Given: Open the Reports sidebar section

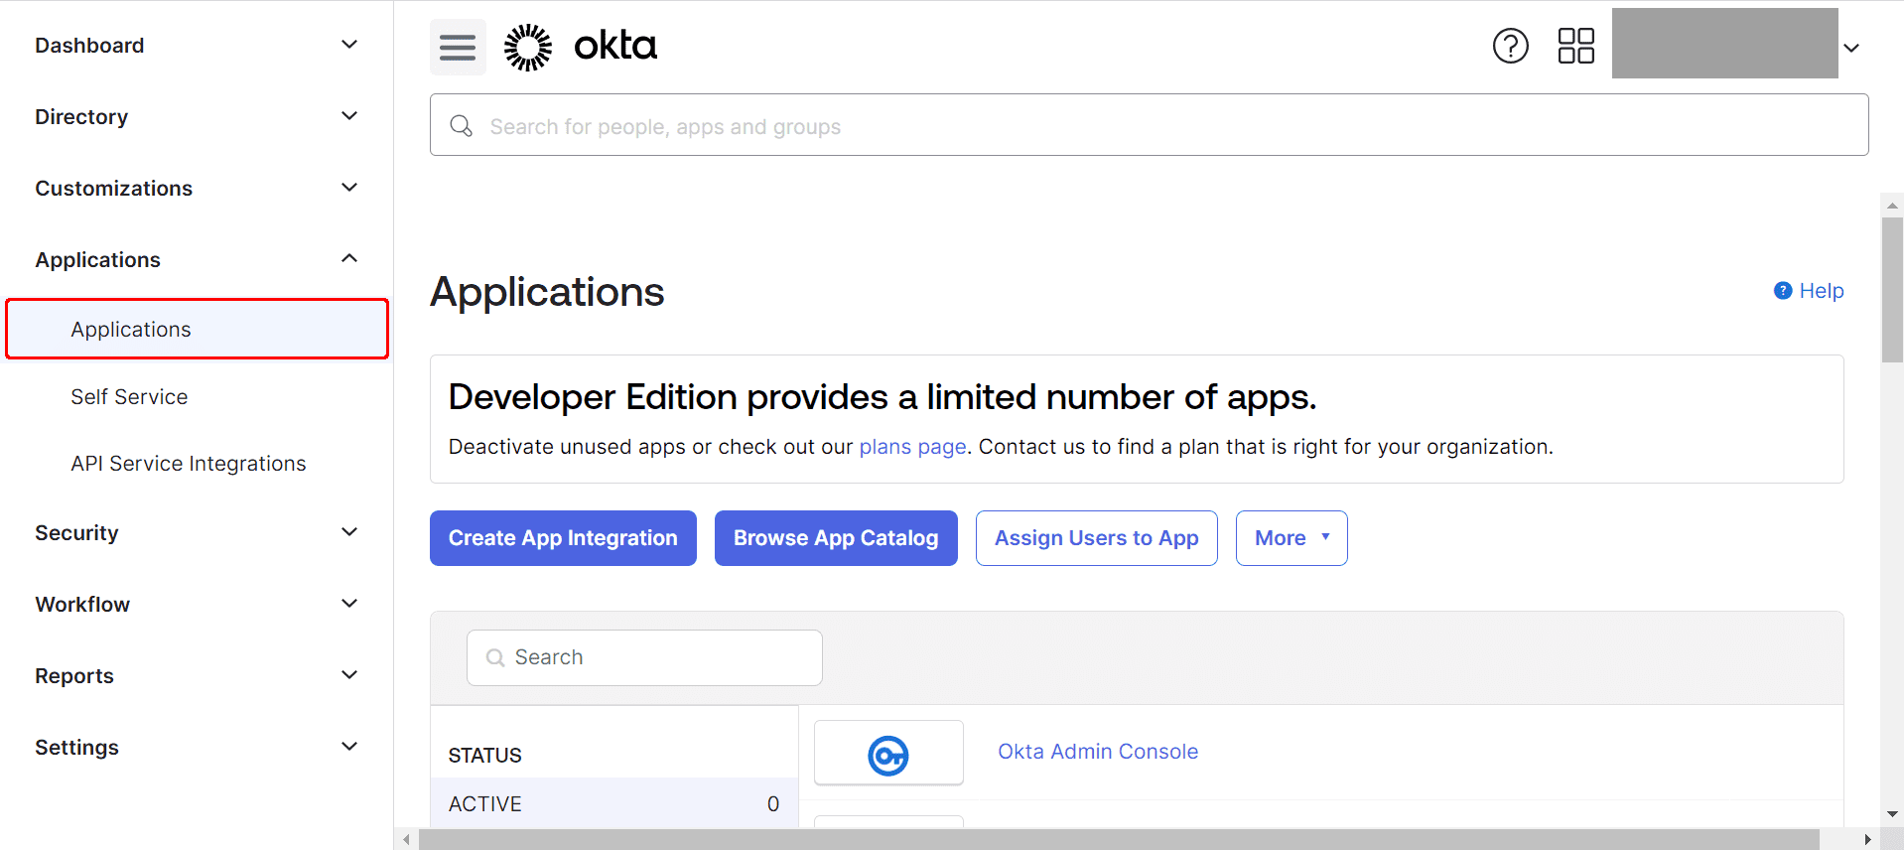Looking at the screenshot, I should pos(197,676).
